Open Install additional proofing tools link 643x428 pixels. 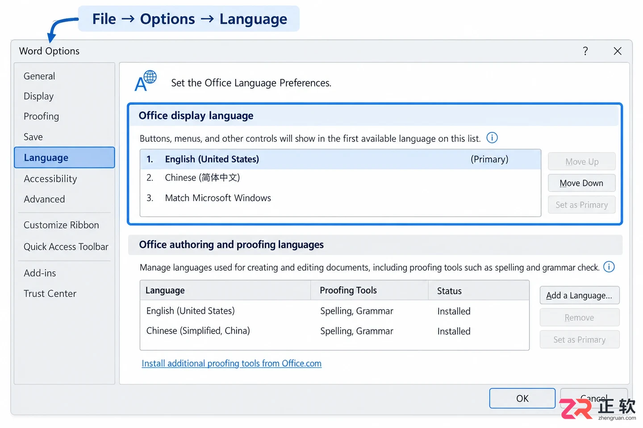click(x=231, y=363)
